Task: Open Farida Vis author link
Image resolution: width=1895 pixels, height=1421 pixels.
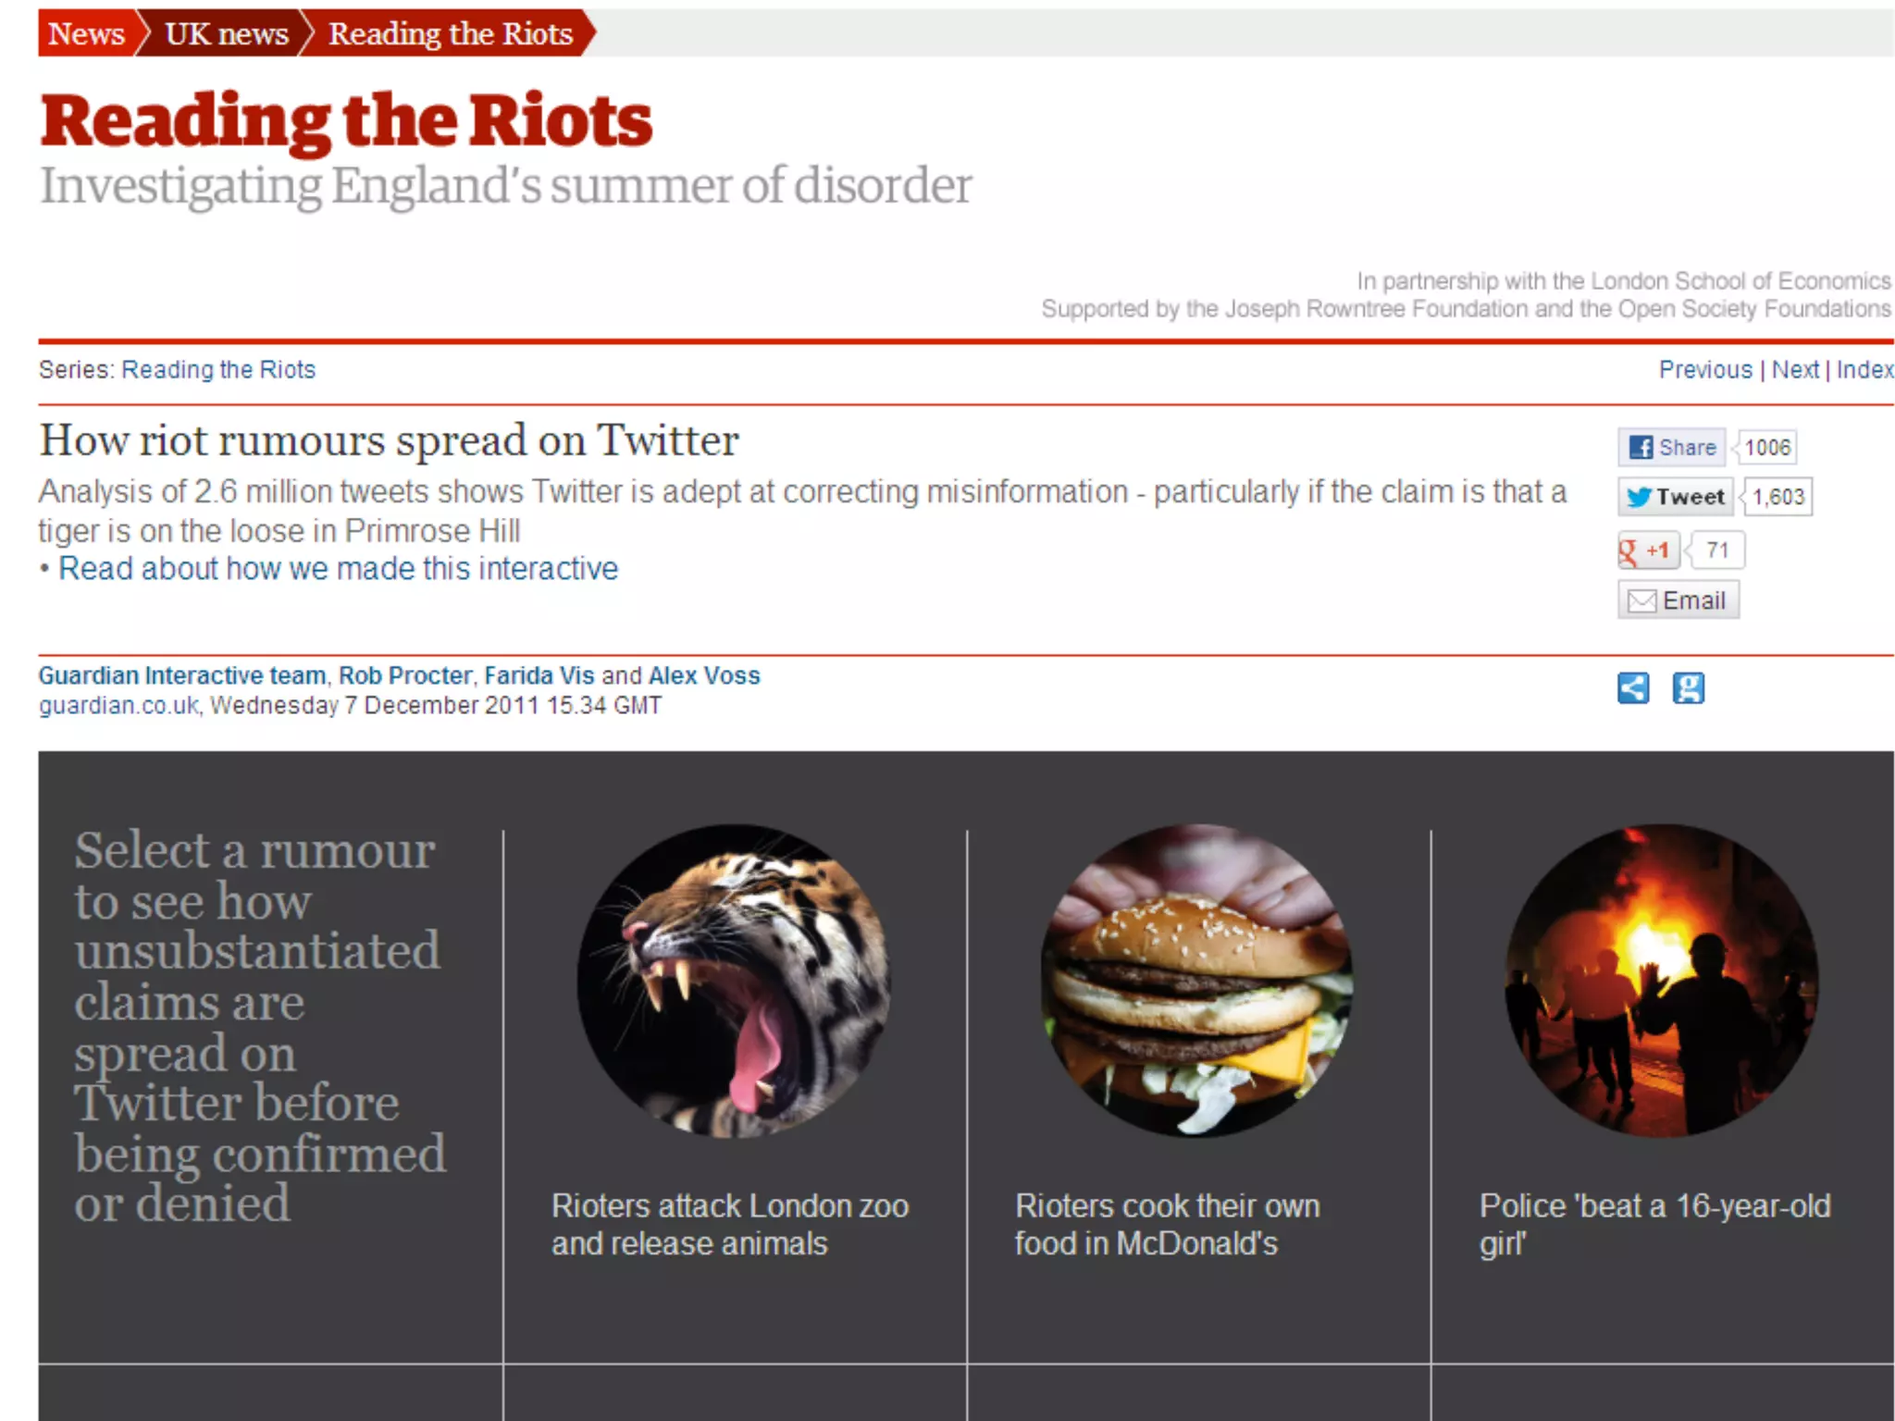Action: [x=539, y=676]
